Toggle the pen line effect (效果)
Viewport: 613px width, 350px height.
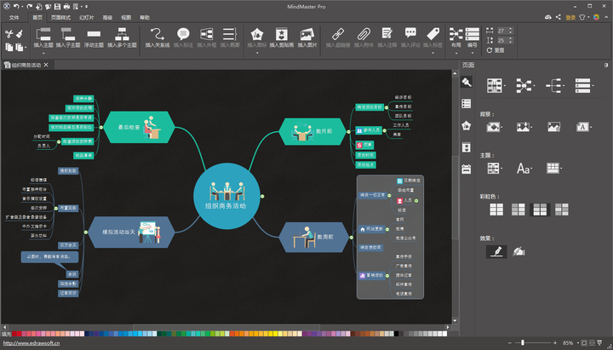pos(496,251)
